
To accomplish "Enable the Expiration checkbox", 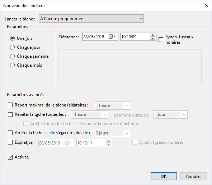I will pyautogui.click(x=10, y=142).
